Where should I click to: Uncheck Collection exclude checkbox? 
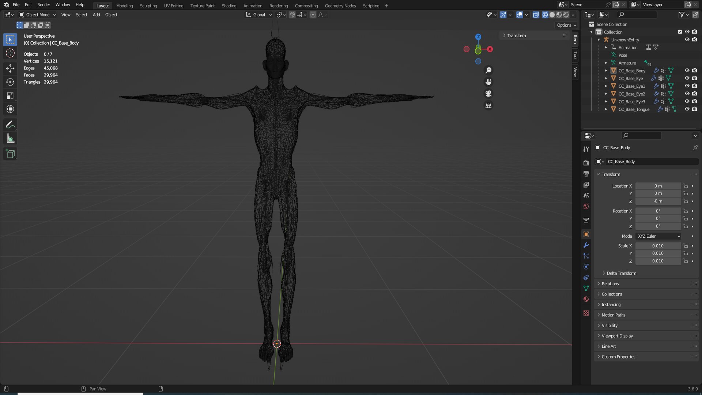[x=680, y=32]
